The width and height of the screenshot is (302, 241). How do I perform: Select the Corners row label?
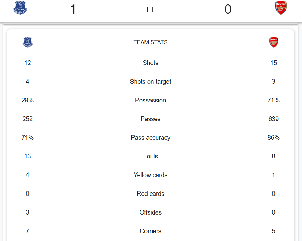(x=151, y=231)
